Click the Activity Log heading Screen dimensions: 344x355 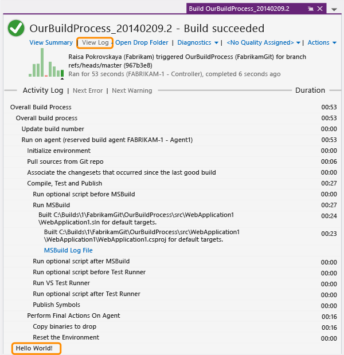pyautogui.click(x=43, y=90)
